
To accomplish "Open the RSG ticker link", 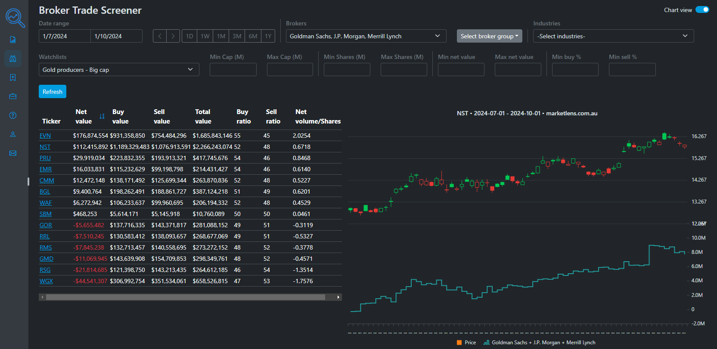I will click(x=45, y=270).
